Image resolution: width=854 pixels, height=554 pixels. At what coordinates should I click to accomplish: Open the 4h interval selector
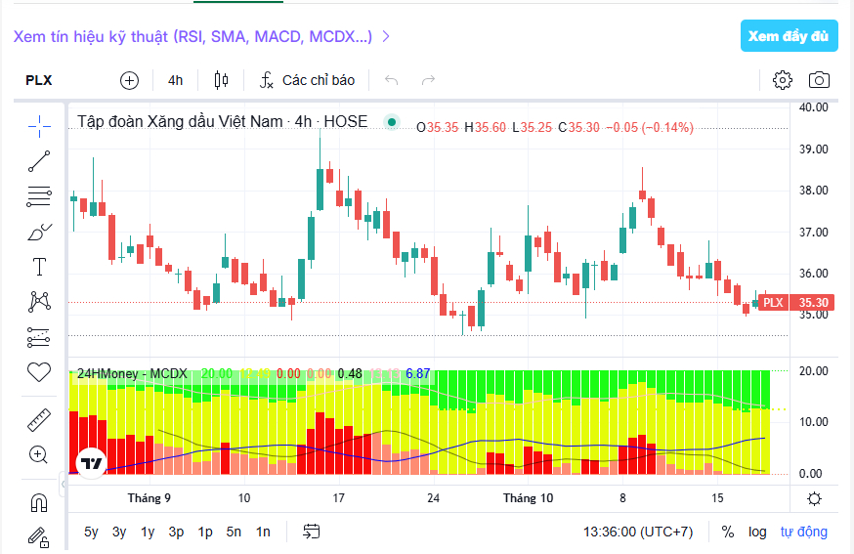[175, 81]
